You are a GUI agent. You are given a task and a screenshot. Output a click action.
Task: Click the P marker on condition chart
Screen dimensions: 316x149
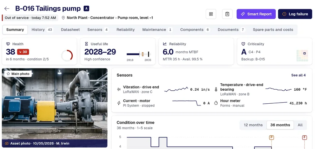[x=271, y=137]
